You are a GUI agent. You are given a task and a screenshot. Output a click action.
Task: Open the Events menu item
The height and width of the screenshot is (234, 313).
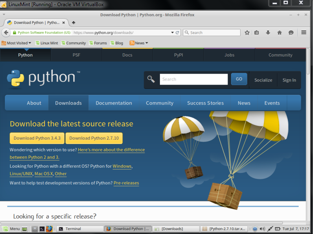[272, 103]
